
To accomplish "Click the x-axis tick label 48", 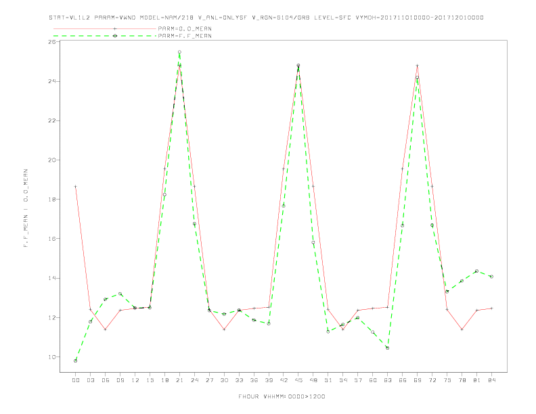I will pos(313,380).
